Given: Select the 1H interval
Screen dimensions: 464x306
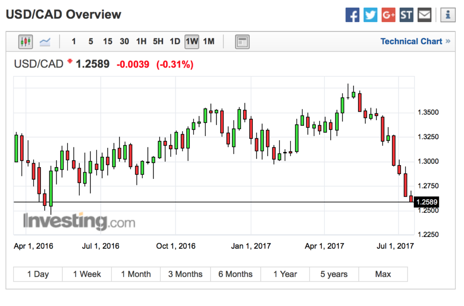Looking at the screenshot, I should (x=141, y=42).
